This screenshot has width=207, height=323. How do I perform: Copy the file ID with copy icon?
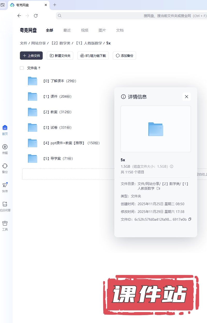190,219
